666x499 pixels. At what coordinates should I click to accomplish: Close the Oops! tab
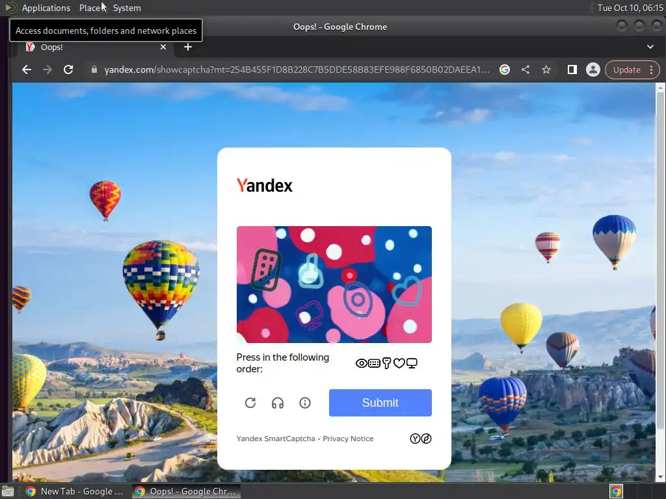[163, 47]
